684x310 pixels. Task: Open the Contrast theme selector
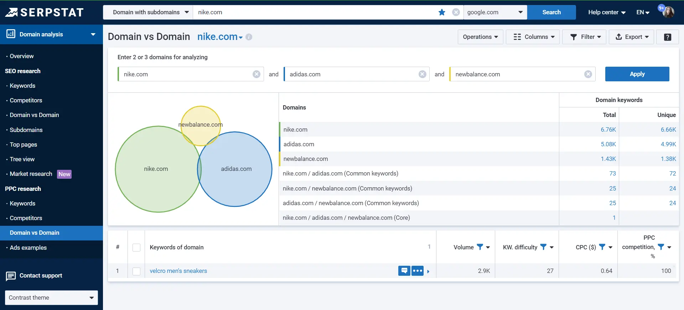pyautogui.click(x=51, y=298)
